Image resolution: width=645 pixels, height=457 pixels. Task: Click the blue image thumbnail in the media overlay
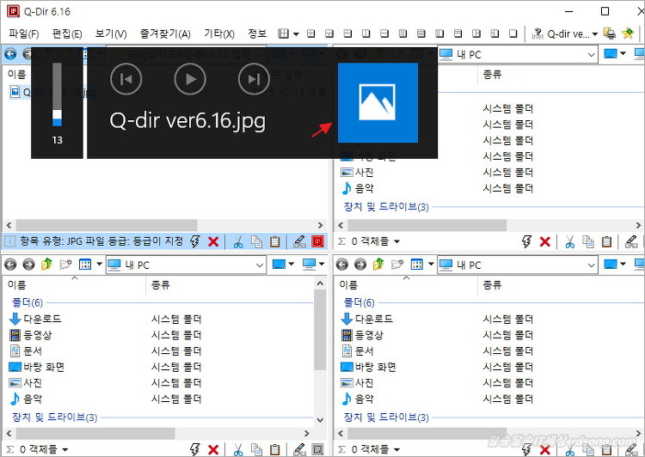tap(378, 102)
